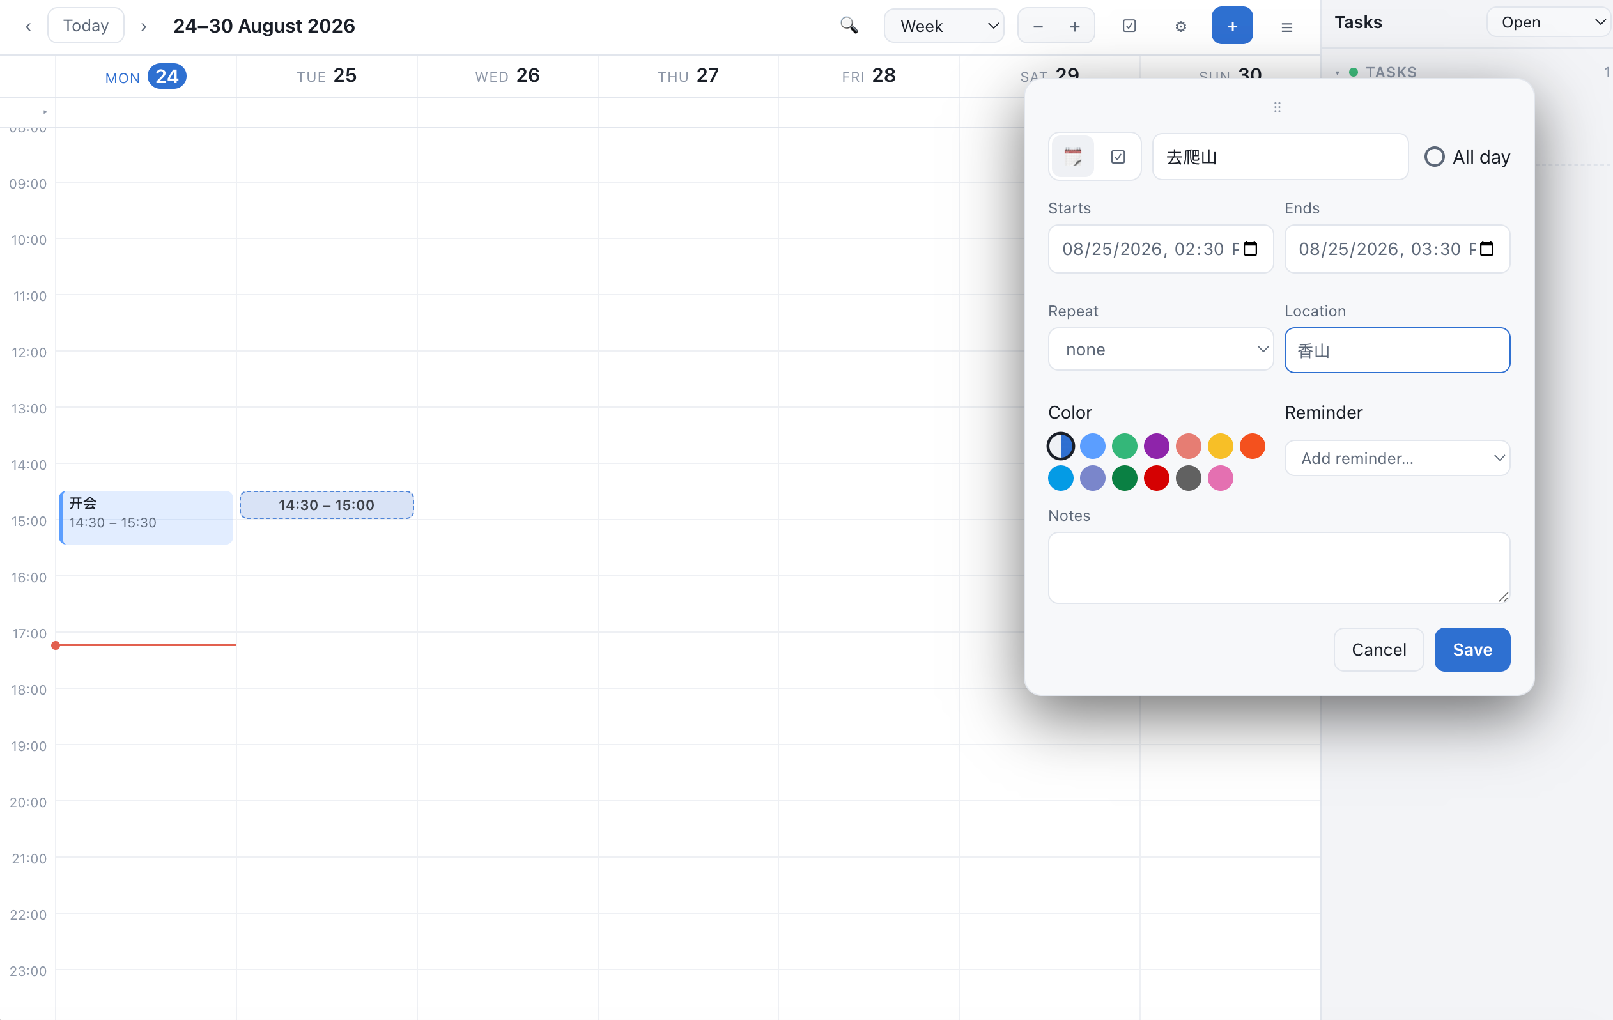Screen dimensions: 1613x1020
Task: Pick the salmon color swatch
Action: [1188, 446]
